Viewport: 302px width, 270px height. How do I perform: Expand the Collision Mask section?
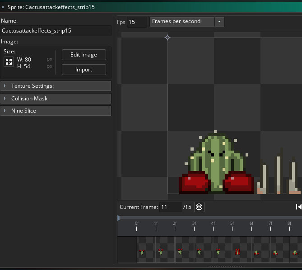coord(56,99)
